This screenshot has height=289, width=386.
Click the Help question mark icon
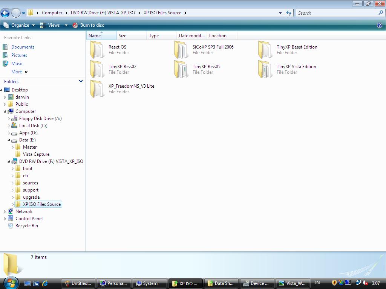coord(380,25)
